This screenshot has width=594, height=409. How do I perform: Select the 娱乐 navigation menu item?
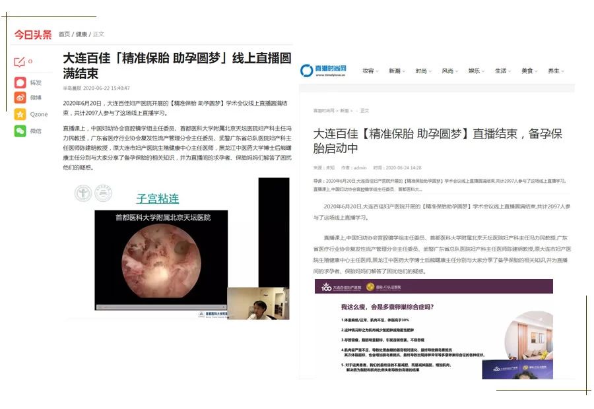[477, 71]
